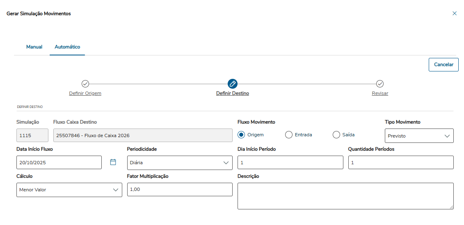Click into the Descrição text area

click(x=345, y=196)
